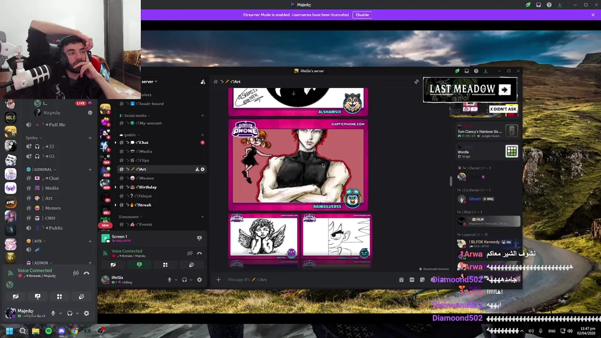Deafen iReGix's headphones

pos(185,280)
